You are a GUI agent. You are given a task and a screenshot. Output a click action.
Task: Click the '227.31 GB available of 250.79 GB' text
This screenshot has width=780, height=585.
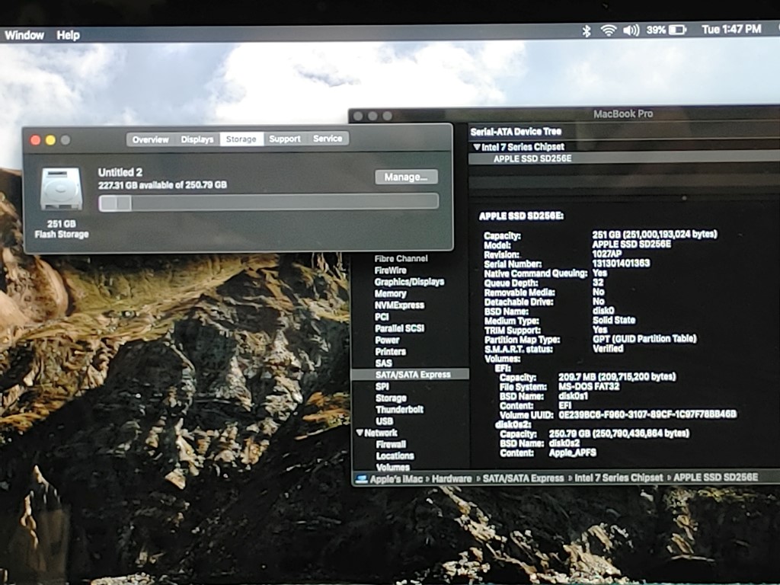(x=162, y=185)
